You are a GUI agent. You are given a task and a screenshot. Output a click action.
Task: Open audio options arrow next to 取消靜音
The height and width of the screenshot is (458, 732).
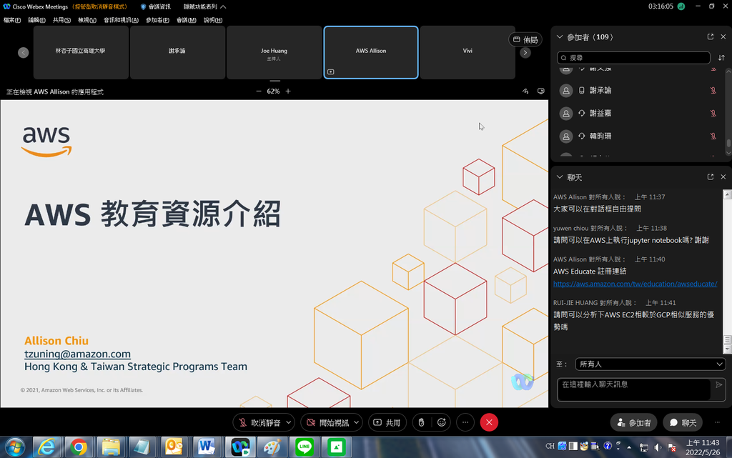coord(289,422)
